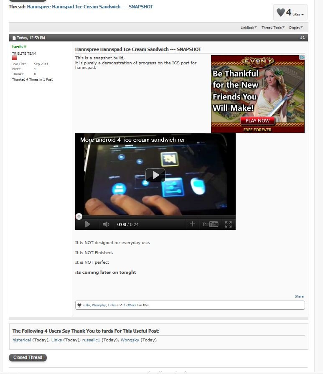The width and height of the screenshot is (323, 374).
Task: Open the Display dropdown menu
Action: (296, 28)
